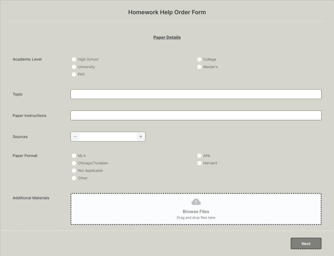Choose PhD academic level
Screen dimensions: 334x256
[74, 74]
